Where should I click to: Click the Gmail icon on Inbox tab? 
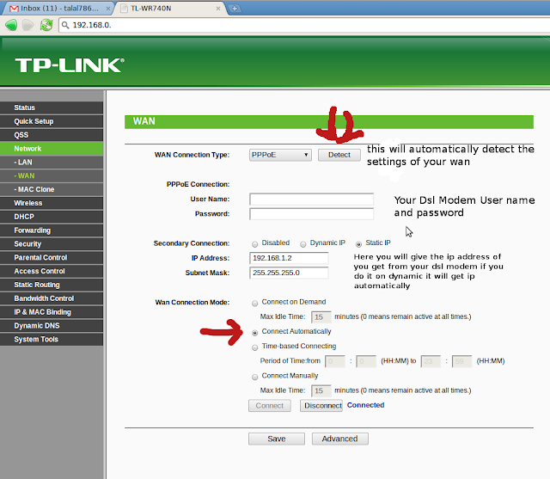pos(14,9)
